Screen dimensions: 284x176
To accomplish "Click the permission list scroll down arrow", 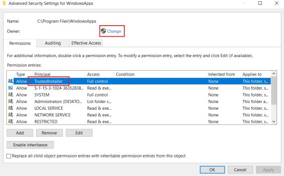I will coord(274,122).
